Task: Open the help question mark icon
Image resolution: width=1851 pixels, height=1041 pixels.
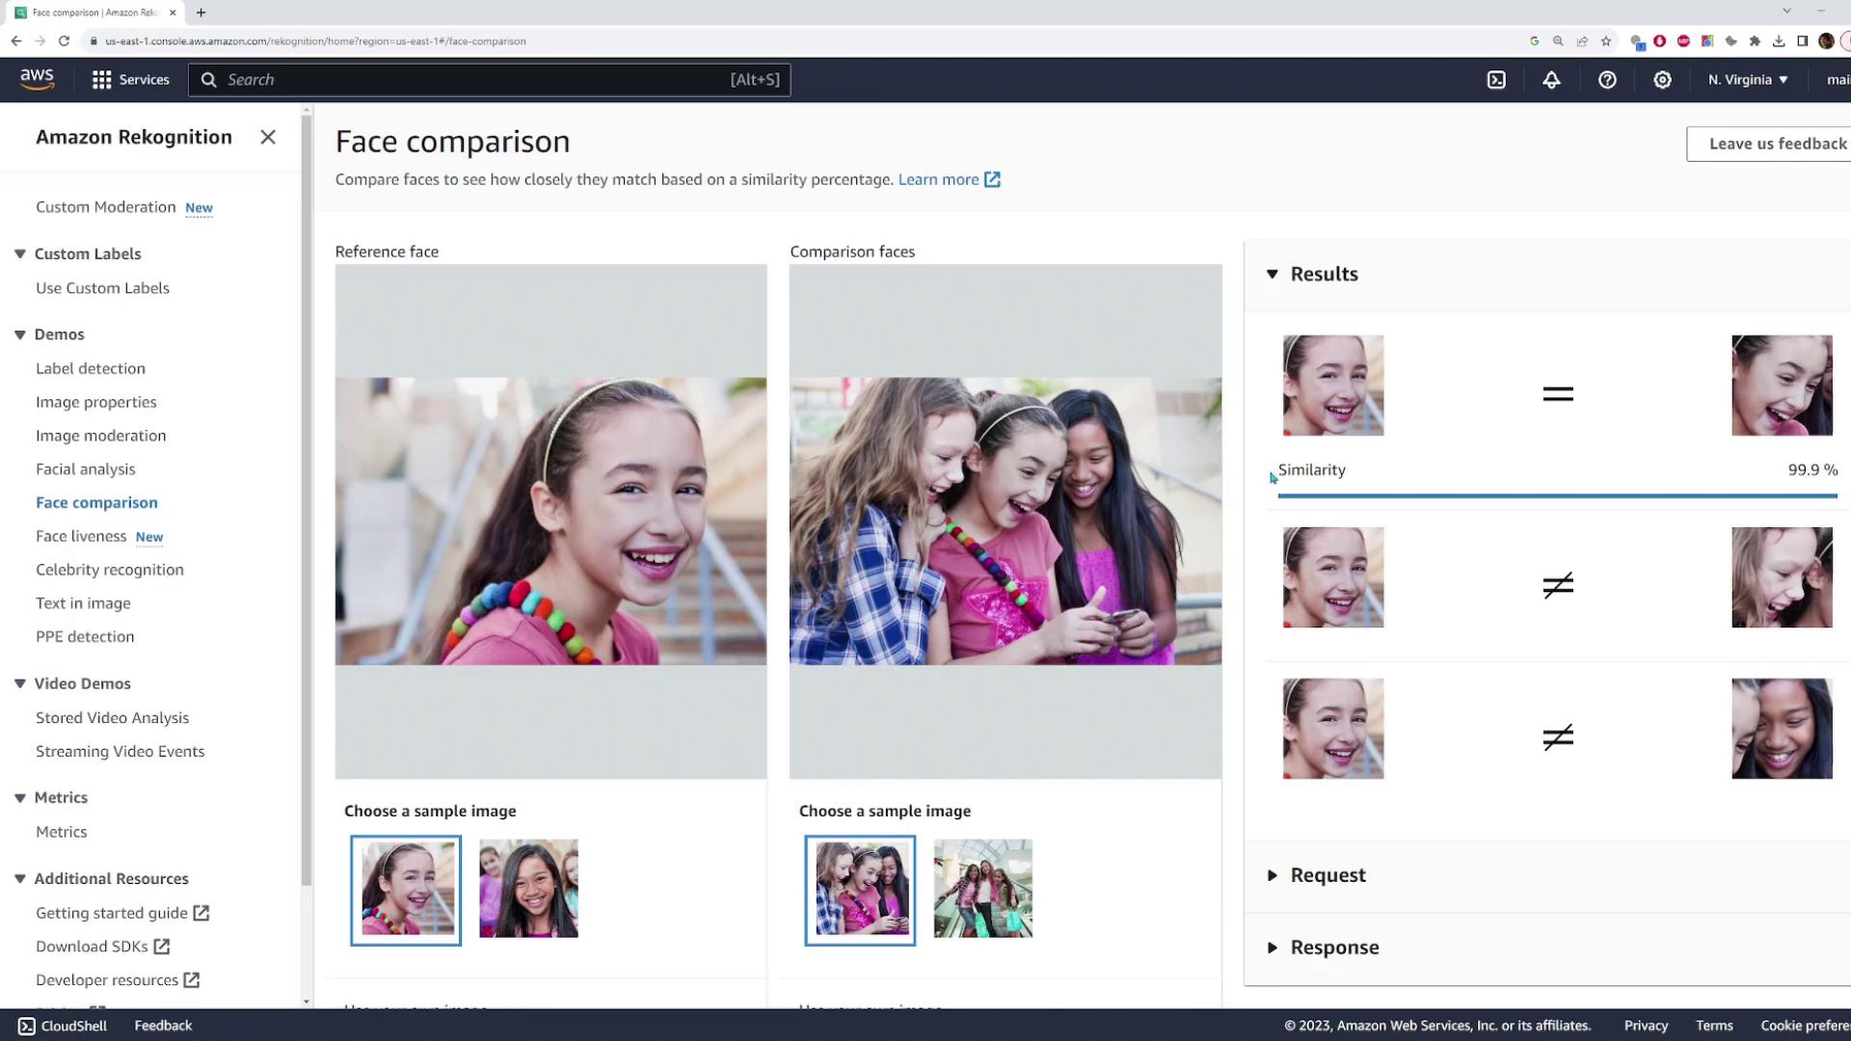Action: [x=1607, y=80]
